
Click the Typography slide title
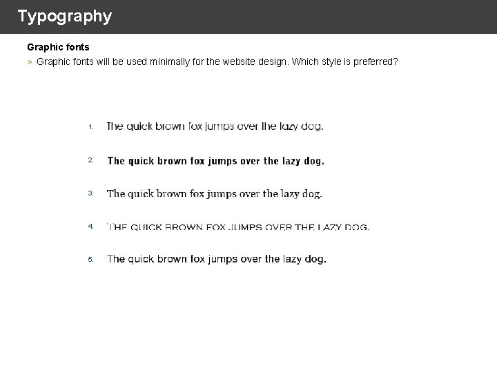tap(65, 16)
